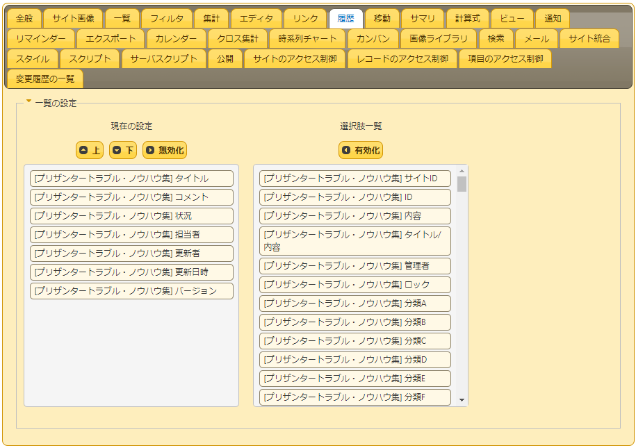Collapse the 一覧の設定 section triangle
The height and width of the screenshot is (448, 636).
click(x=28, y=101)
